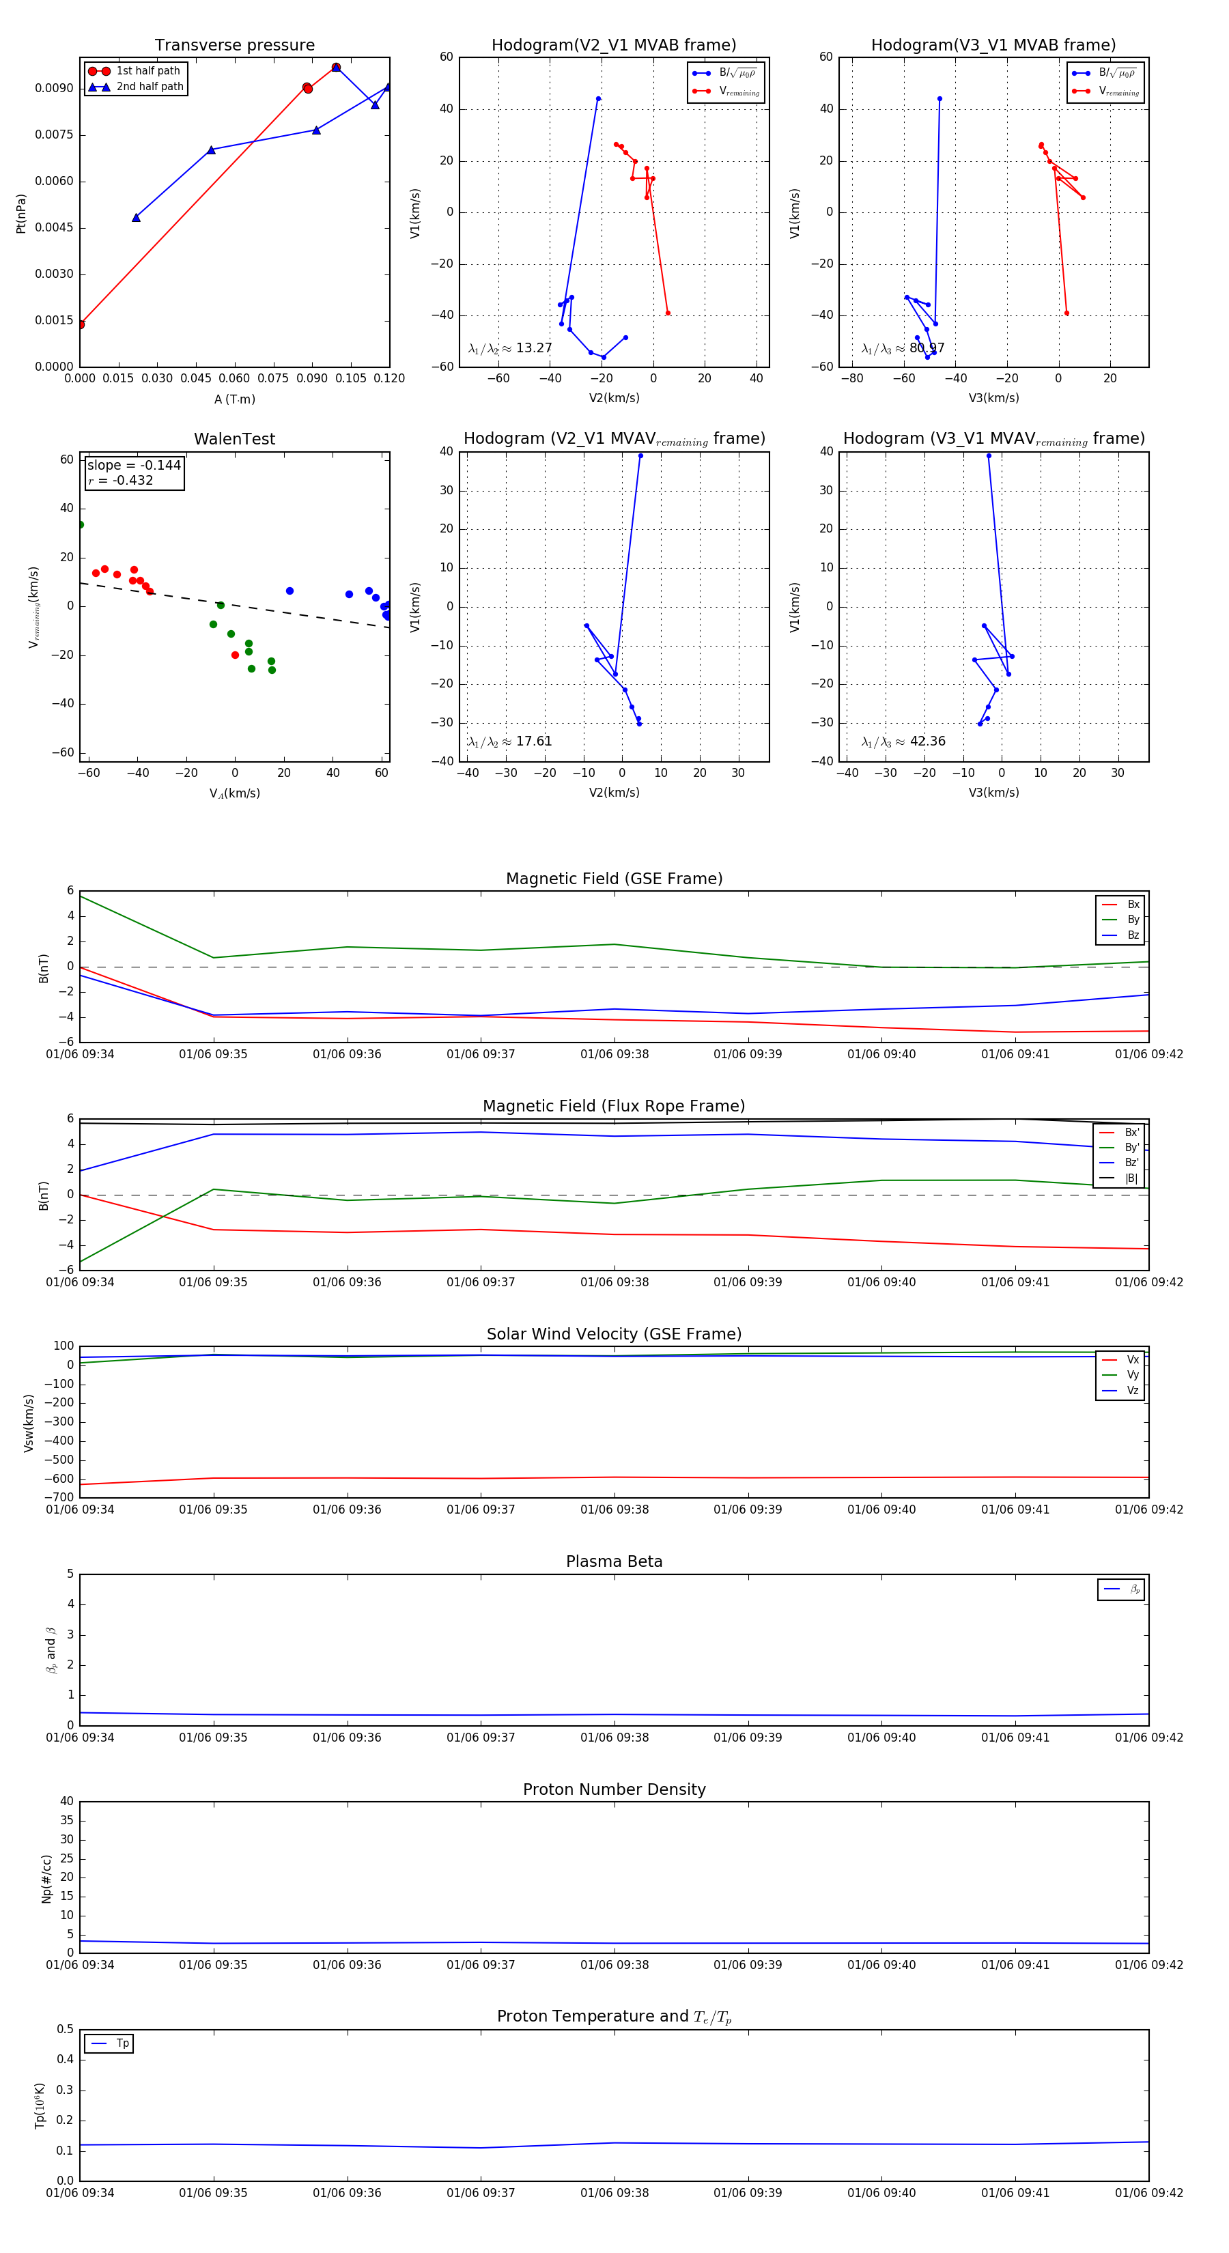Image resolution: width=1229 pixels, height=2253 pixels.
Task: Click the "Vy" legend entry
Action: pyautogui.click(x=1120, y=1375)
